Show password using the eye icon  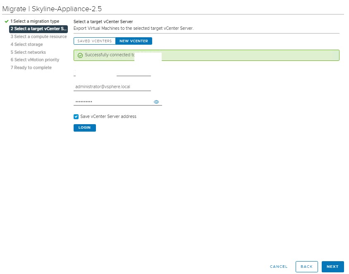pyautogui.click(x=156, y=102)
